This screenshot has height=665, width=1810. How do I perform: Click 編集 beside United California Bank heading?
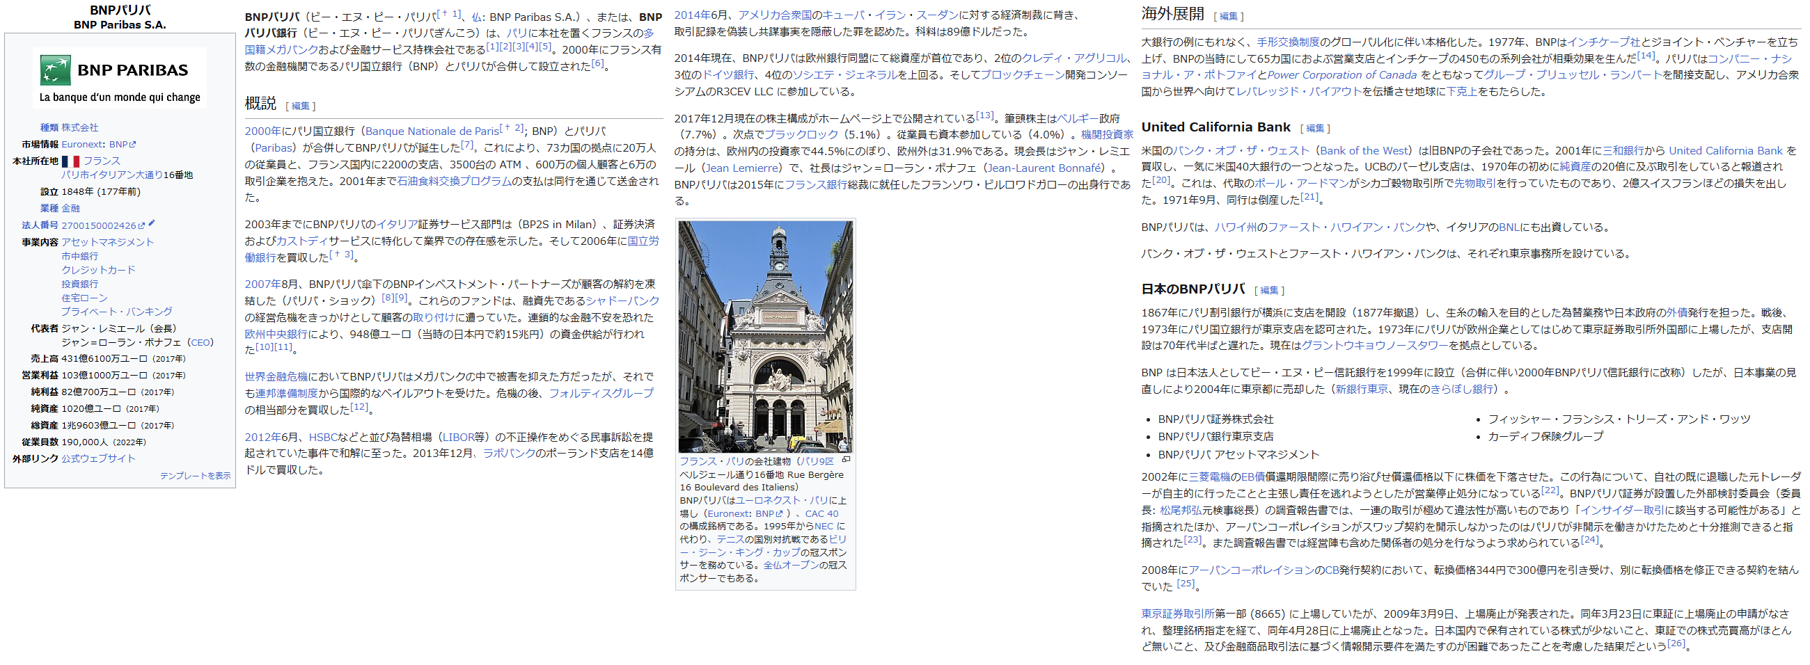(1314, 129)
